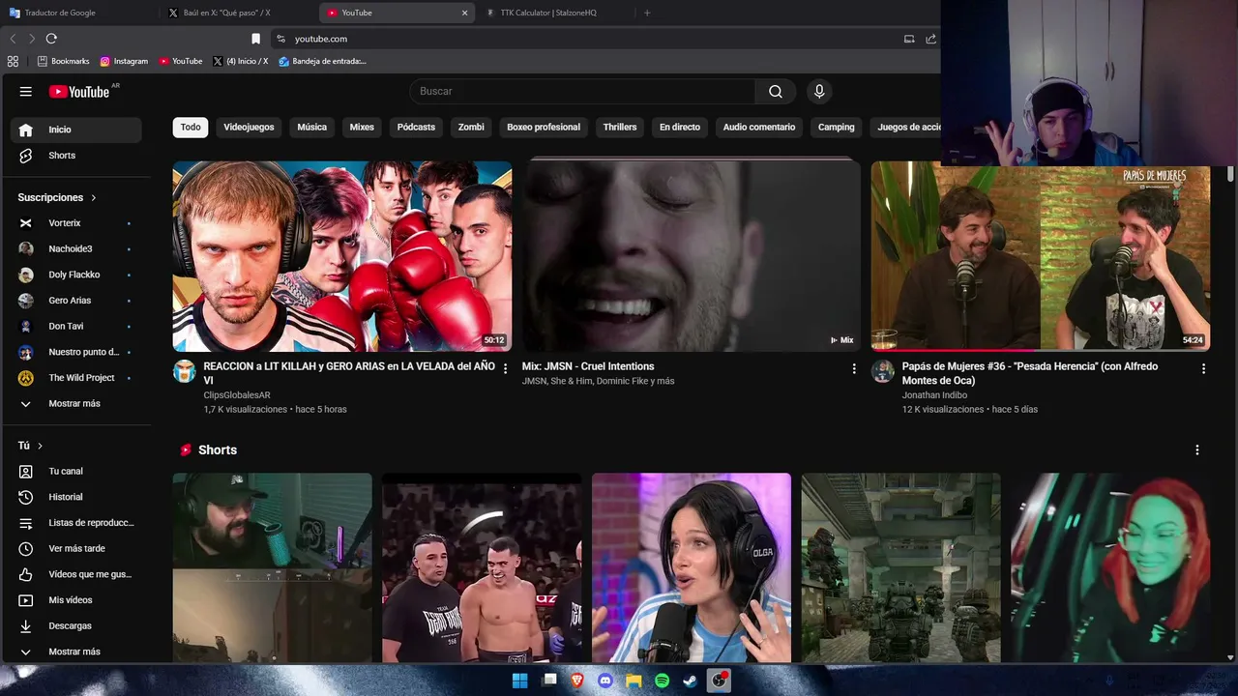Click the YouTube logo

click(x=79, y=92)
